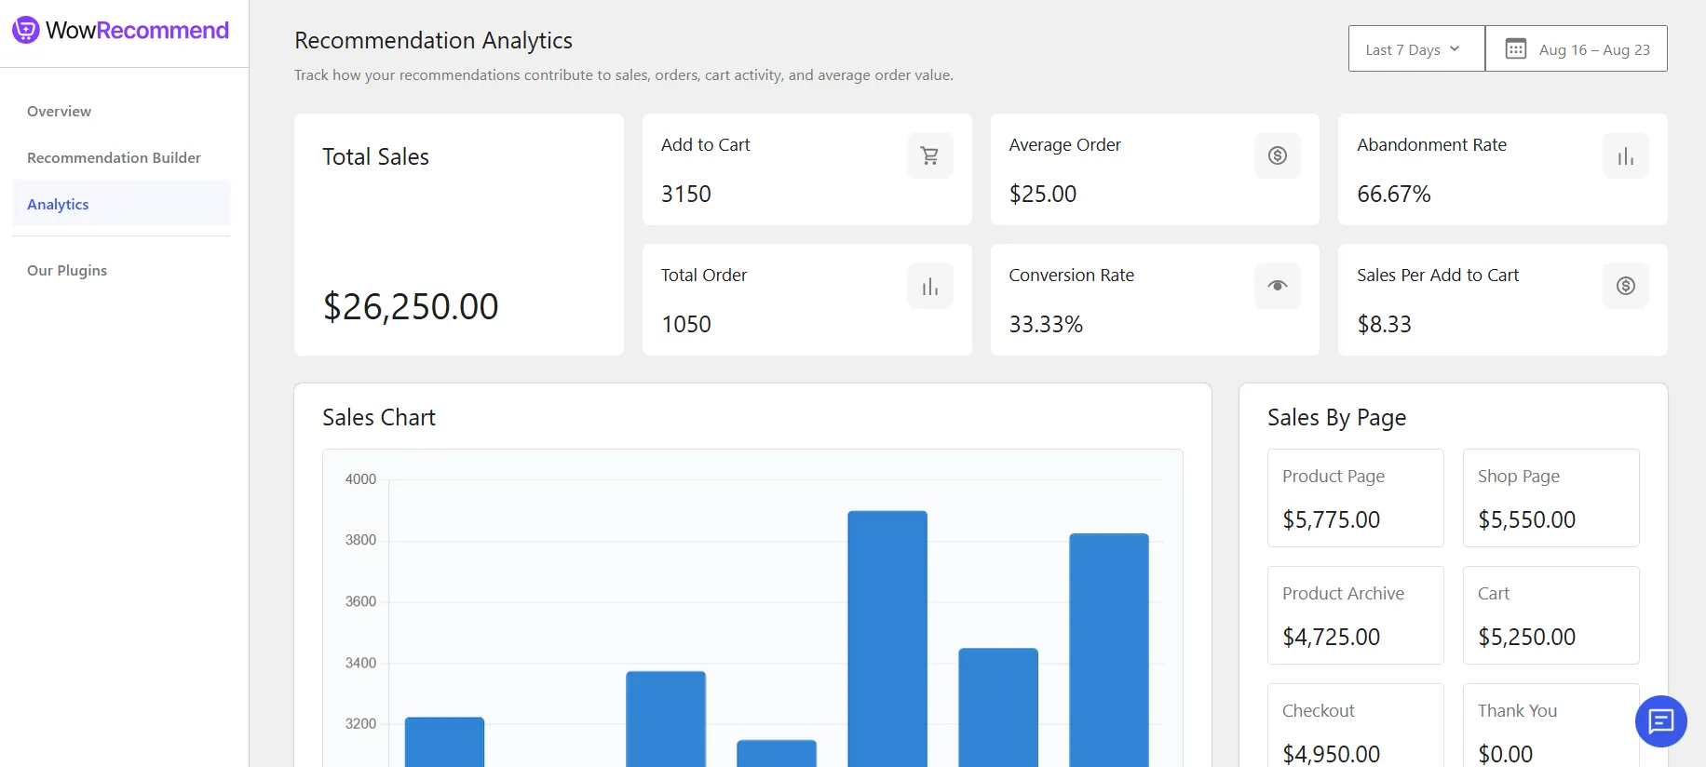Go to Overview in the sidebar

click(59, 111)
